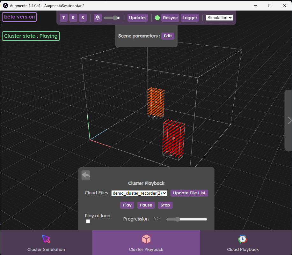Viewport: 292px width, 255px height.
Task: Enable the Play at load checkbox
Action: (x=88, y=221)
